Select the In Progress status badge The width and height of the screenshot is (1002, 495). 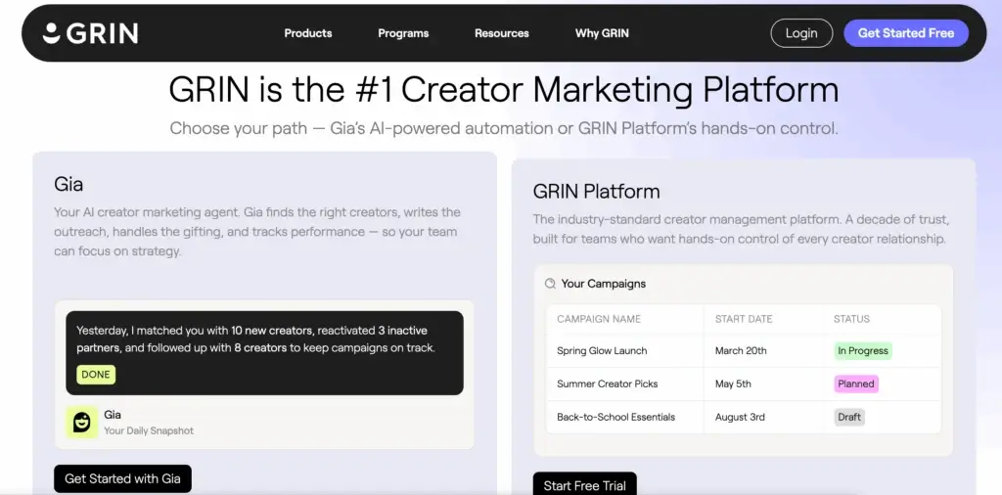point(862,351)
